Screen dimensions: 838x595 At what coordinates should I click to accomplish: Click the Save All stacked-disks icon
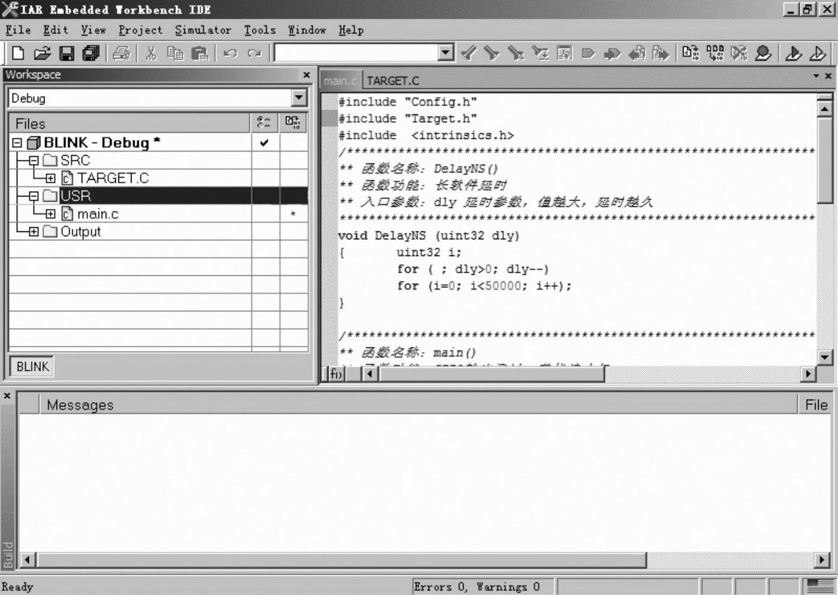click(x=91, y=53)
